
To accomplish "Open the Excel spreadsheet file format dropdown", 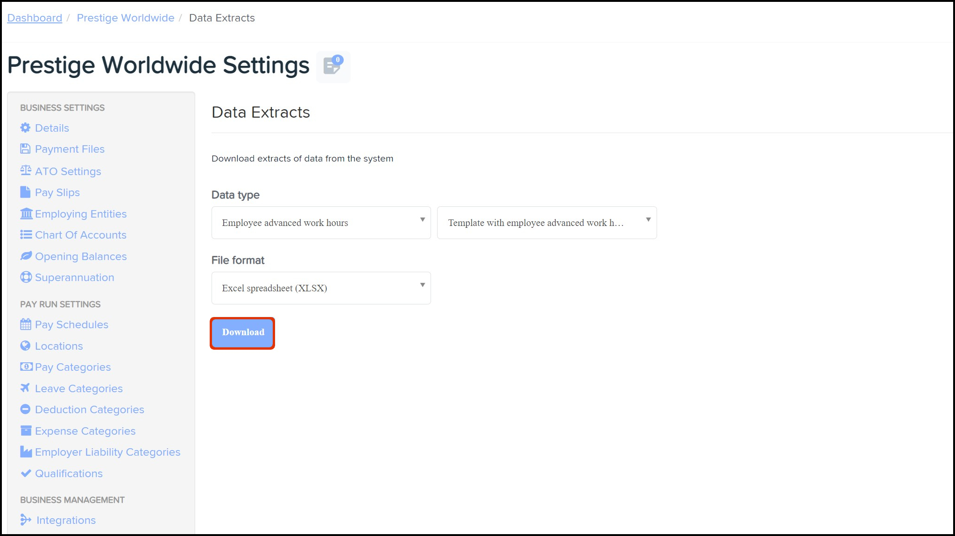I will (321, 288).
